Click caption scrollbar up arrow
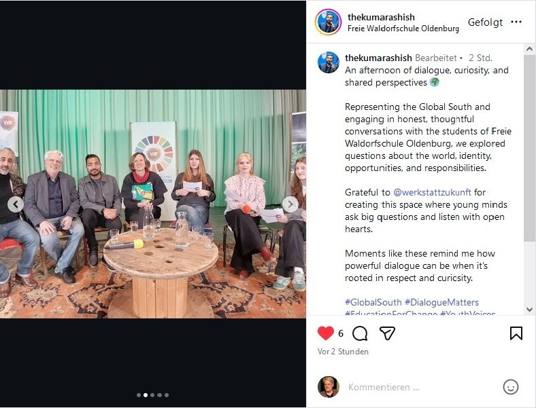 click(529, 49)
